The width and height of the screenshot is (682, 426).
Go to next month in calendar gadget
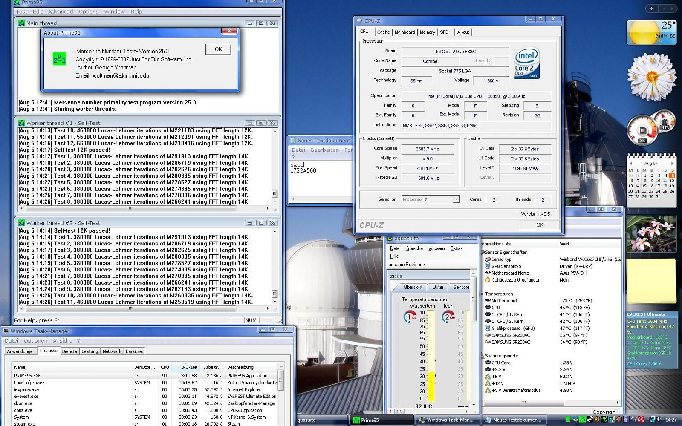pyautogui.click(x=672, y=163)
